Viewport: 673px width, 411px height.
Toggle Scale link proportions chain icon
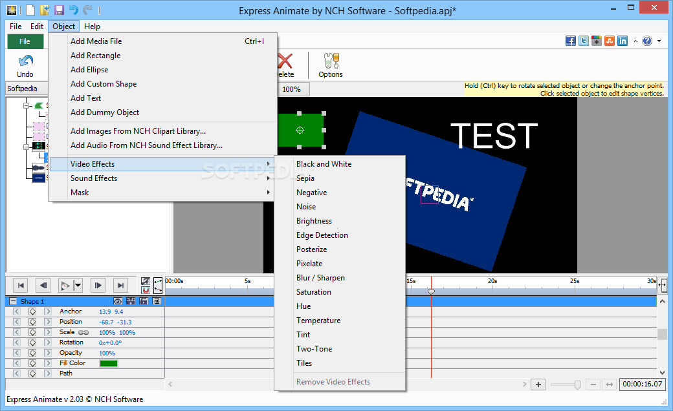click(x=83, y=333)
